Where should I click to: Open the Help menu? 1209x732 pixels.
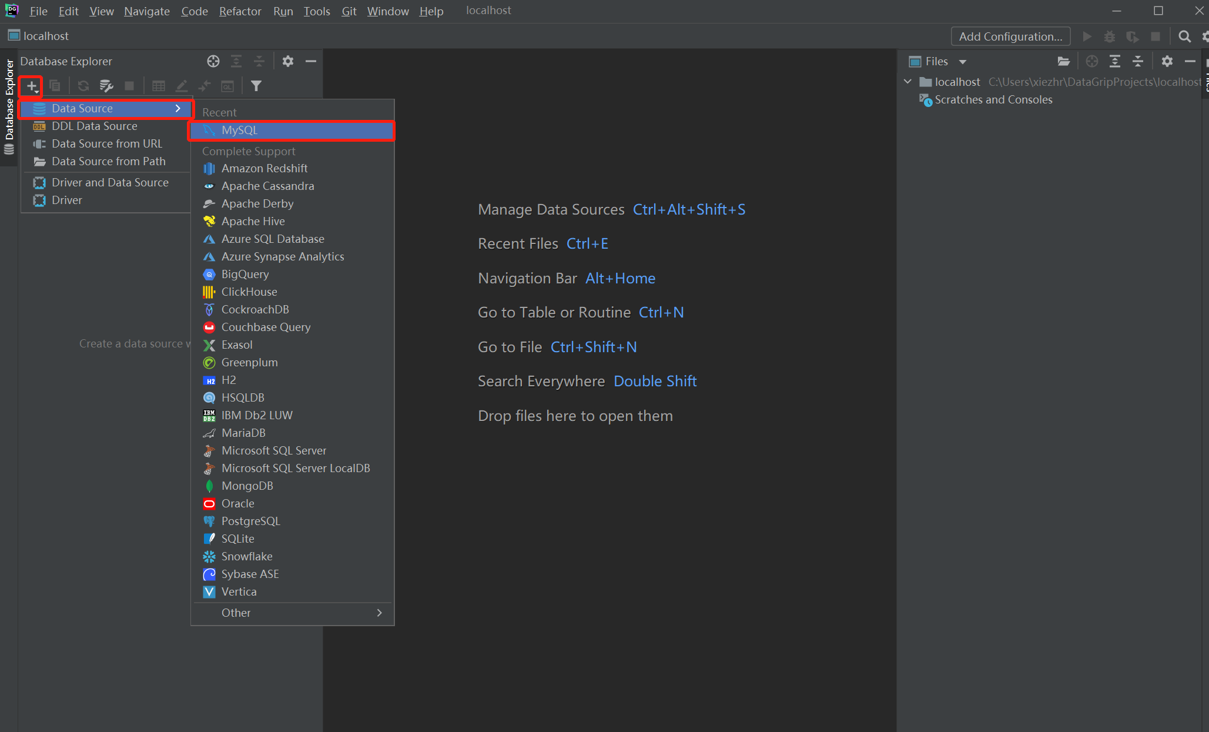(431, 11)
